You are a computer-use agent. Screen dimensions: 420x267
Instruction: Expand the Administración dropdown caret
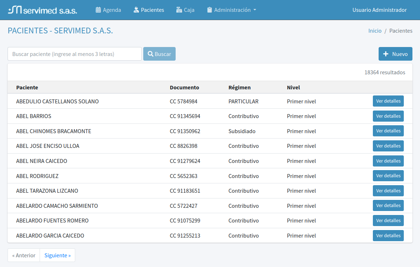tap(255, 10)
